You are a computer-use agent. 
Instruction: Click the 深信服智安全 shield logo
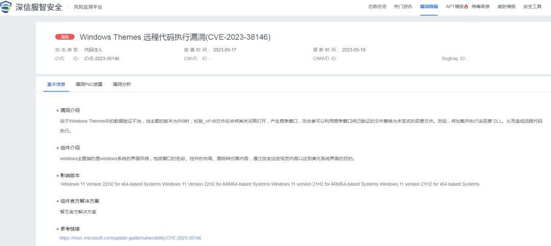pos(6,7)
